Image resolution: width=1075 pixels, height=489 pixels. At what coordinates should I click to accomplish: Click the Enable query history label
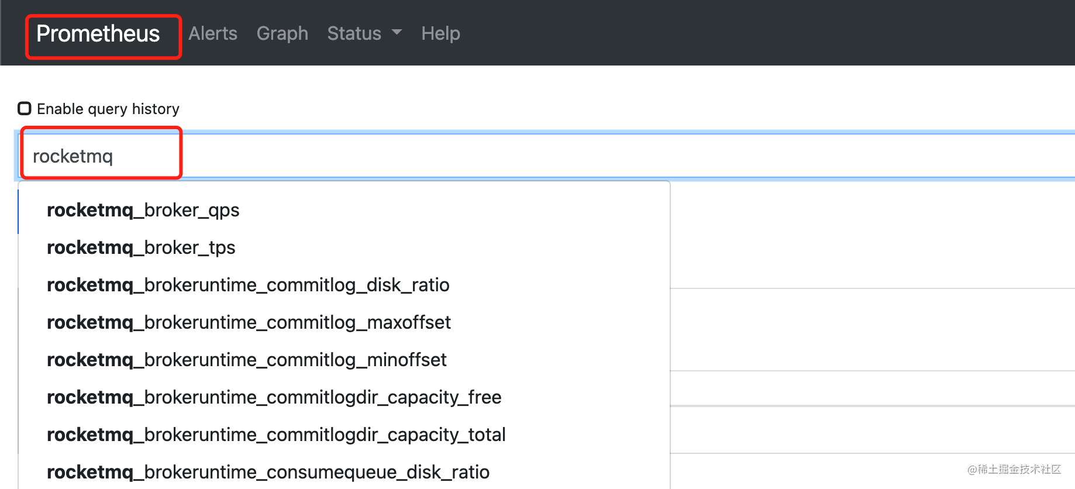point(108,109)
